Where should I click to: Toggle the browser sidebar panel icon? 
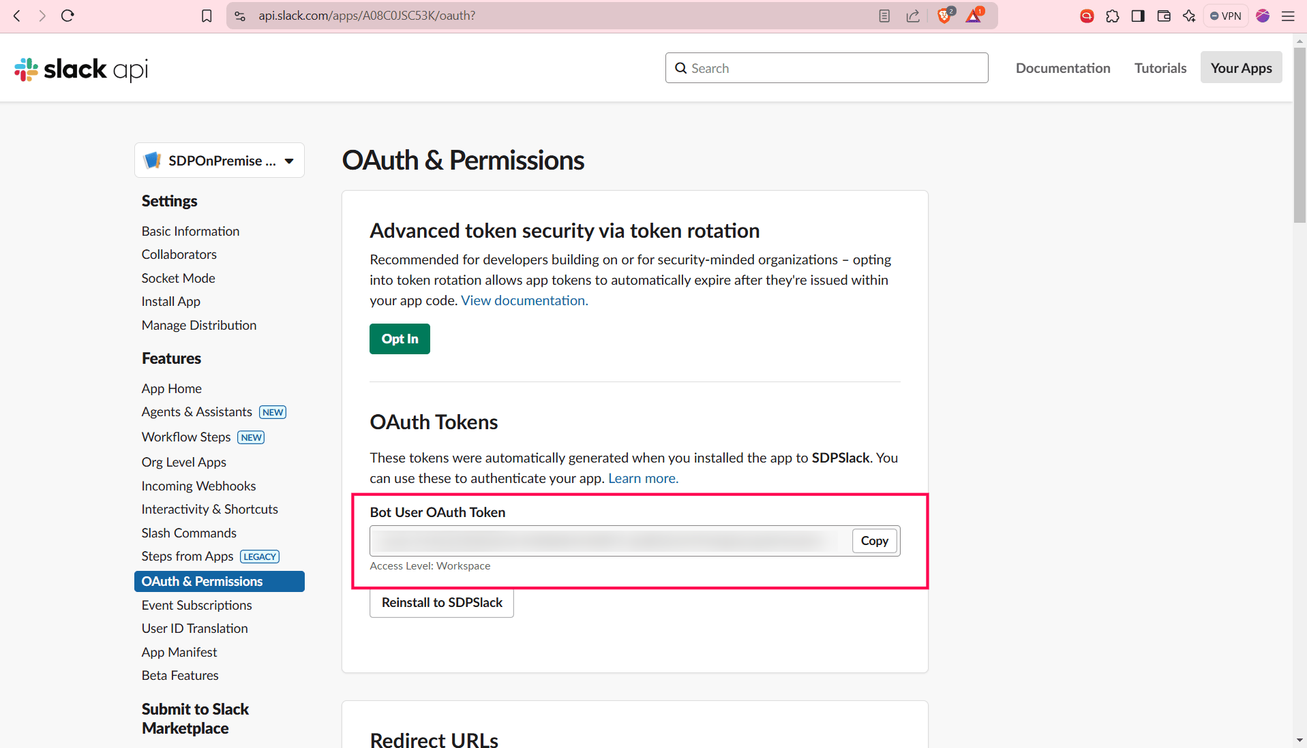[1138, 16]
